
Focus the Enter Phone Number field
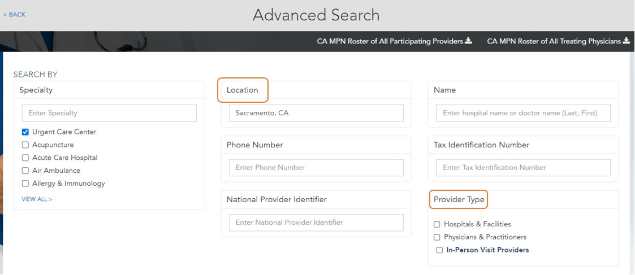pyautogui.click(x=316, y=168)
